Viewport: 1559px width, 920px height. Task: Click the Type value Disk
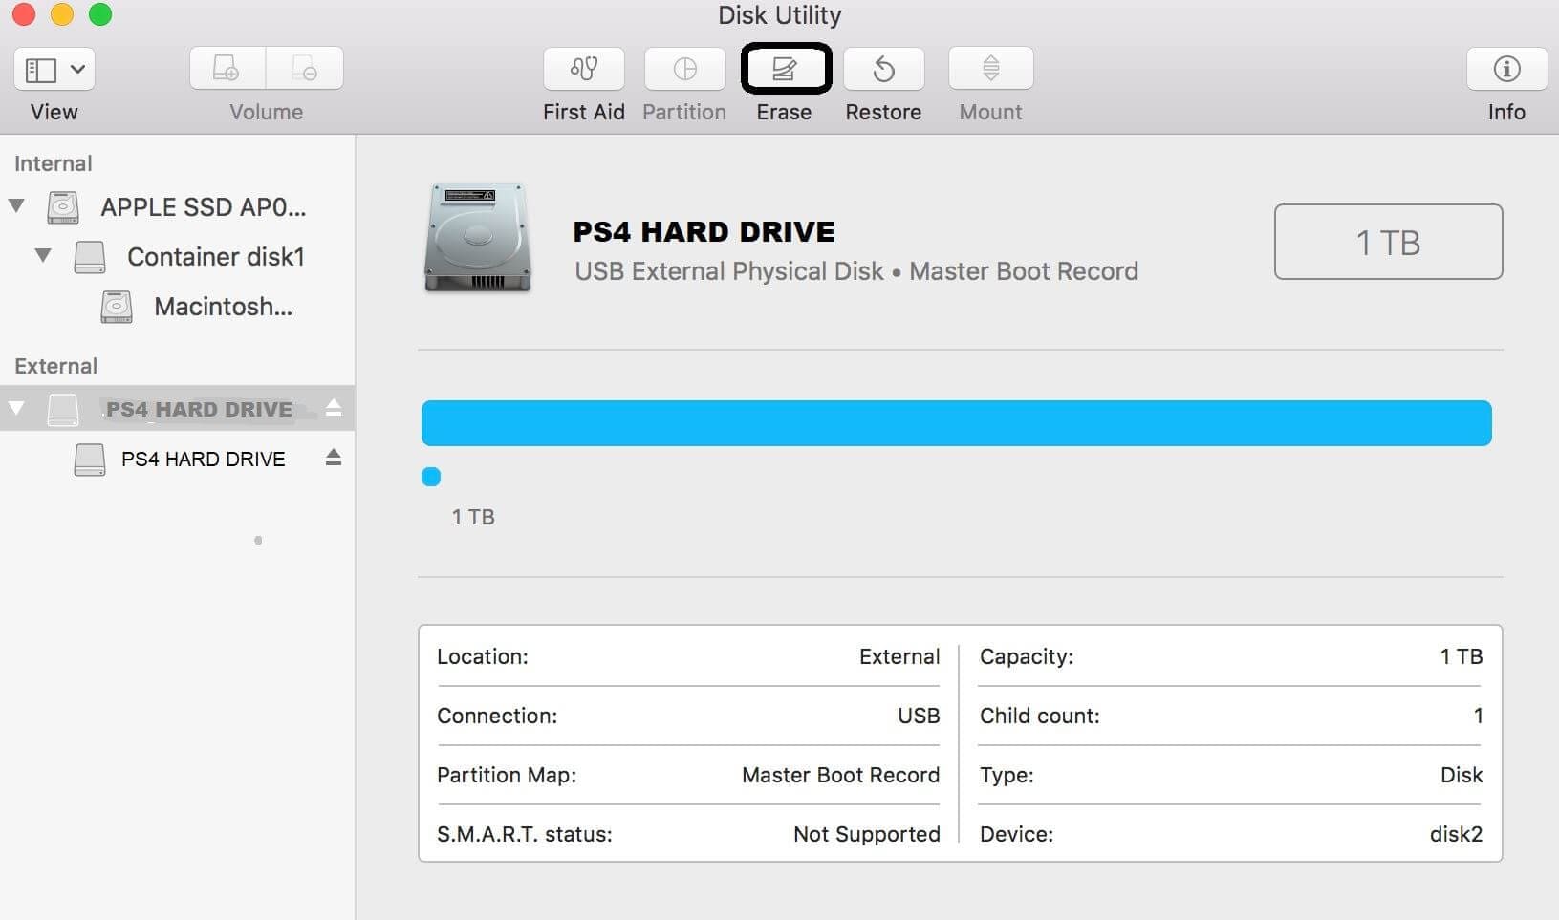click(x=1462, y=775)
